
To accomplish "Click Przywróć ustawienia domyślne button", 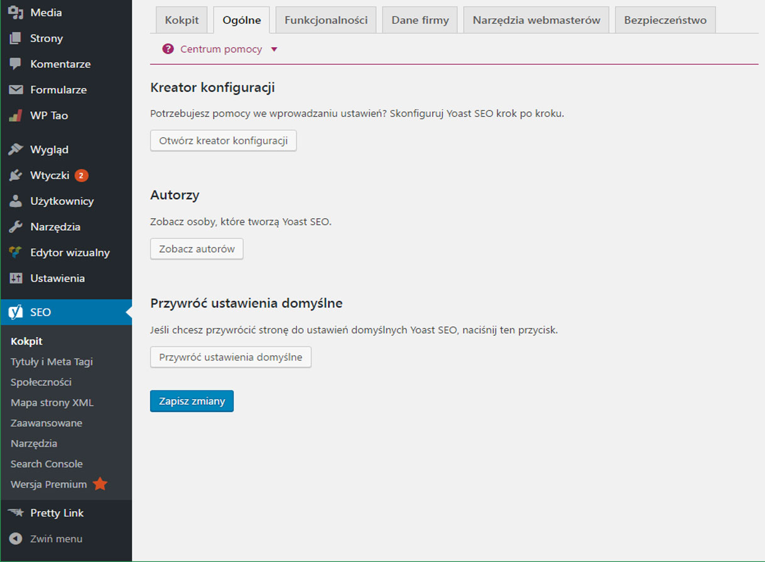I will point(231,357).
